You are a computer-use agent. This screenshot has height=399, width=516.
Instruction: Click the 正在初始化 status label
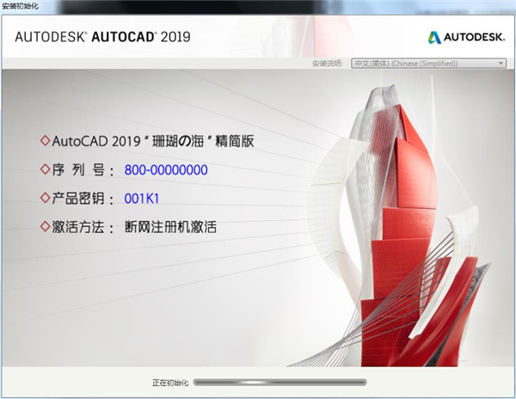pos(169,380)
